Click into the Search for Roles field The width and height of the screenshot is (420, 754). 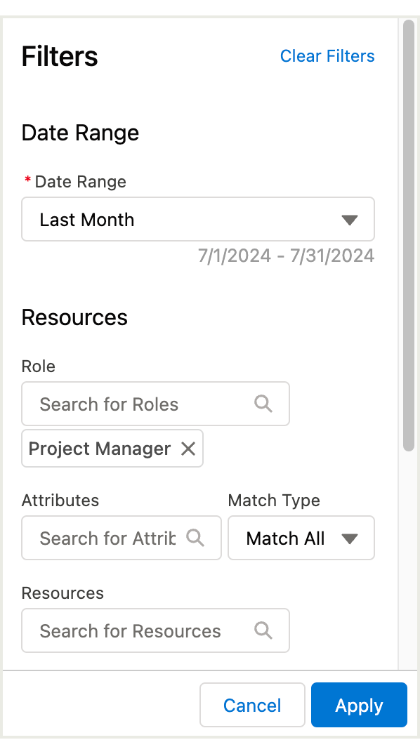pyautogui.click(x=155, y=404)
